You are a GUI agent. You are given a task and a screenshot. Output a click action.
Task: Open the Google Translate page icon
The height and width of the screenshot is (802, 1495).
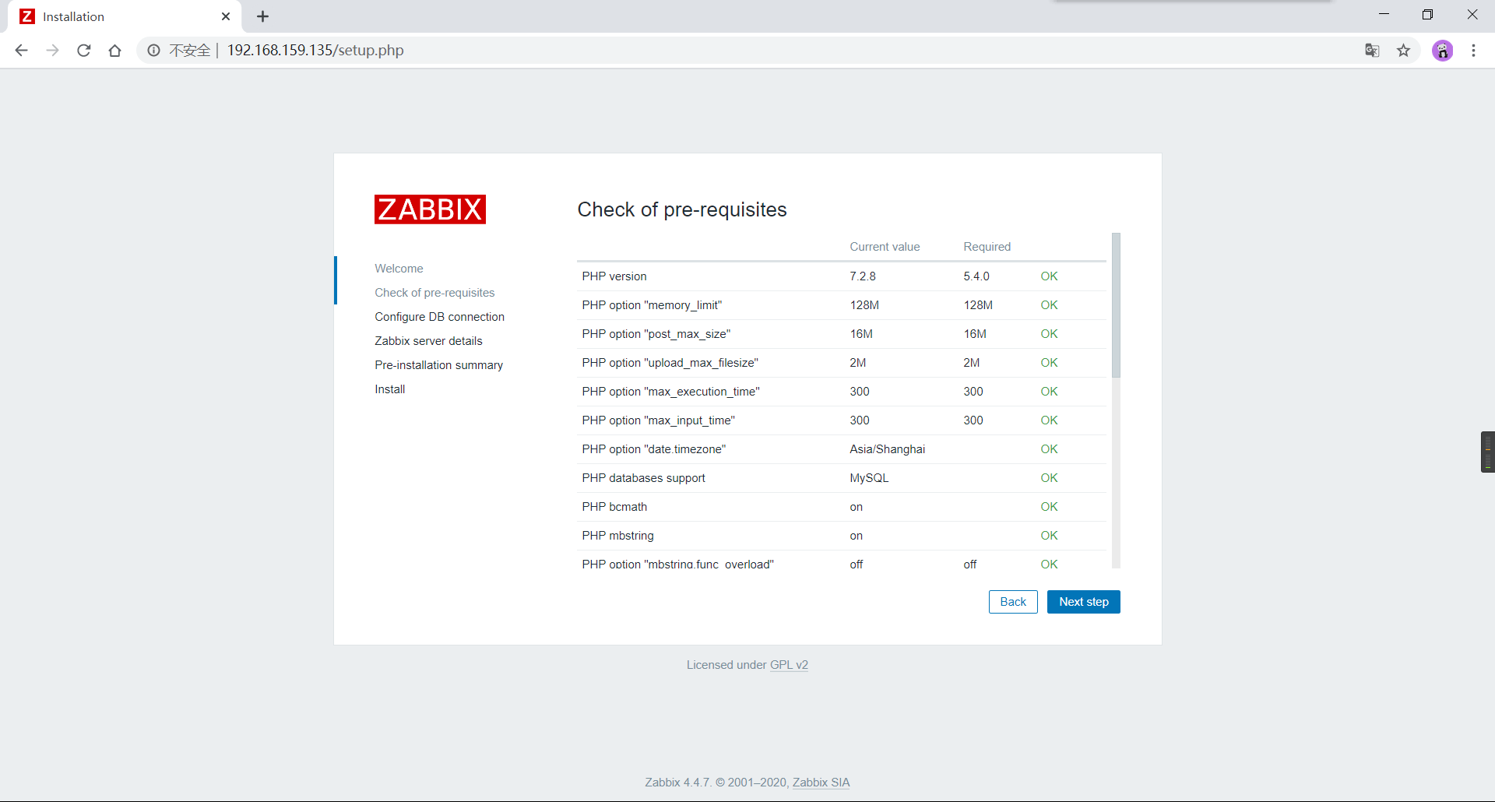1372,51
